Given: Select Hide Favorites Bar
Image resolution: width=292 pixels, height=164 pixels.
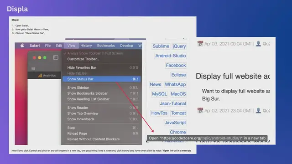Looking at the screenshot, I should coord(101,68).
